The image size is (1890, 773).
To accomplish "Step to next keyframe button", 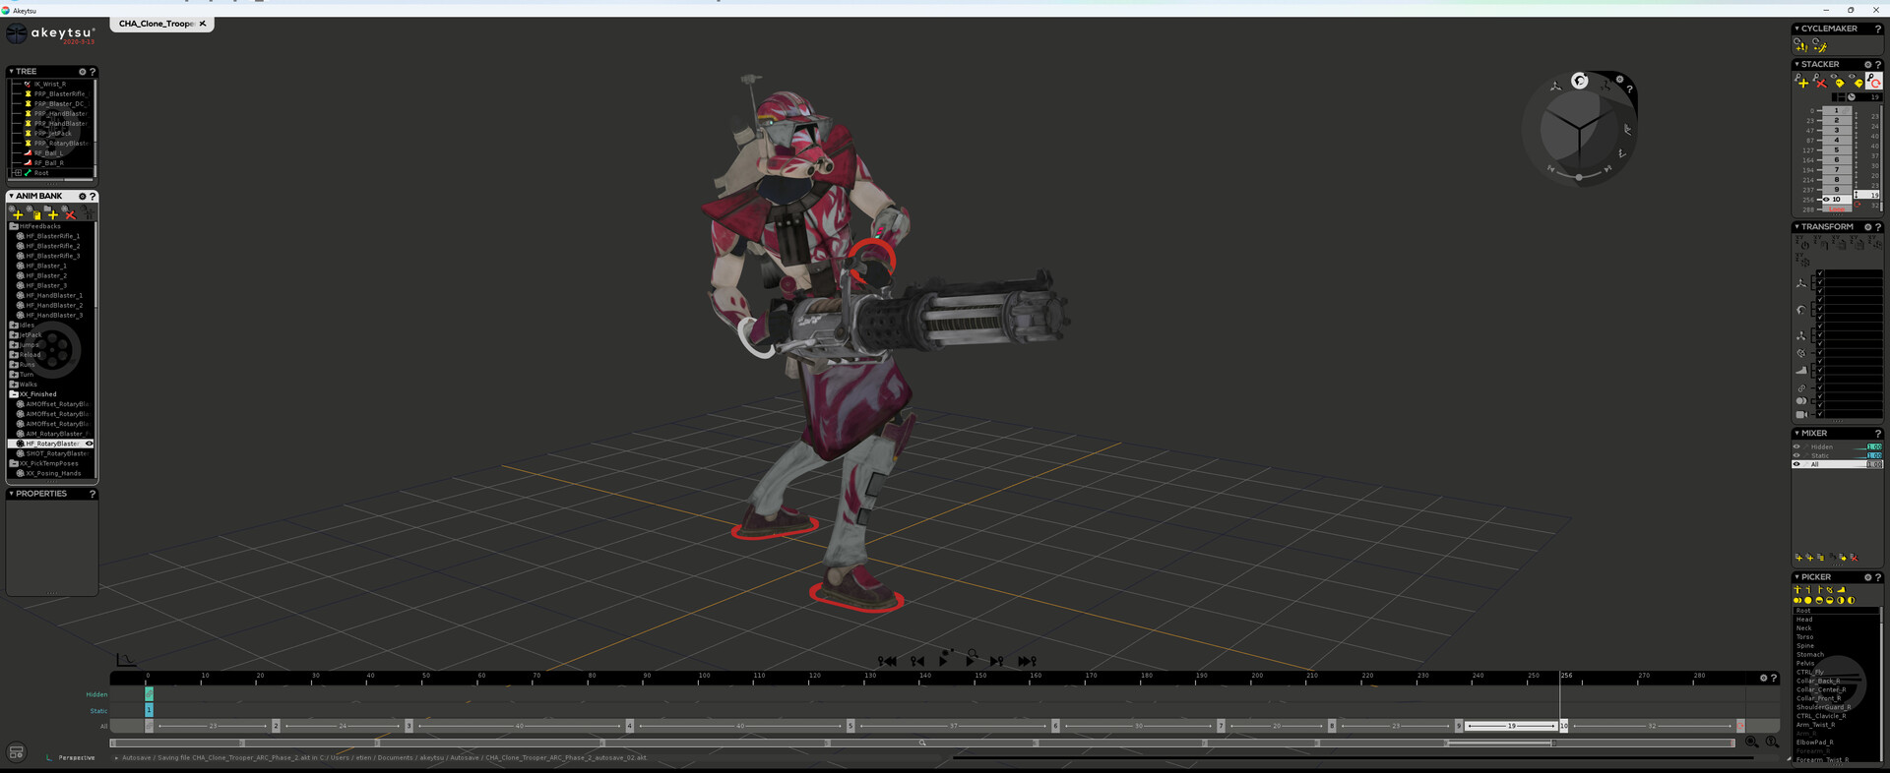I will click(996, 661).
